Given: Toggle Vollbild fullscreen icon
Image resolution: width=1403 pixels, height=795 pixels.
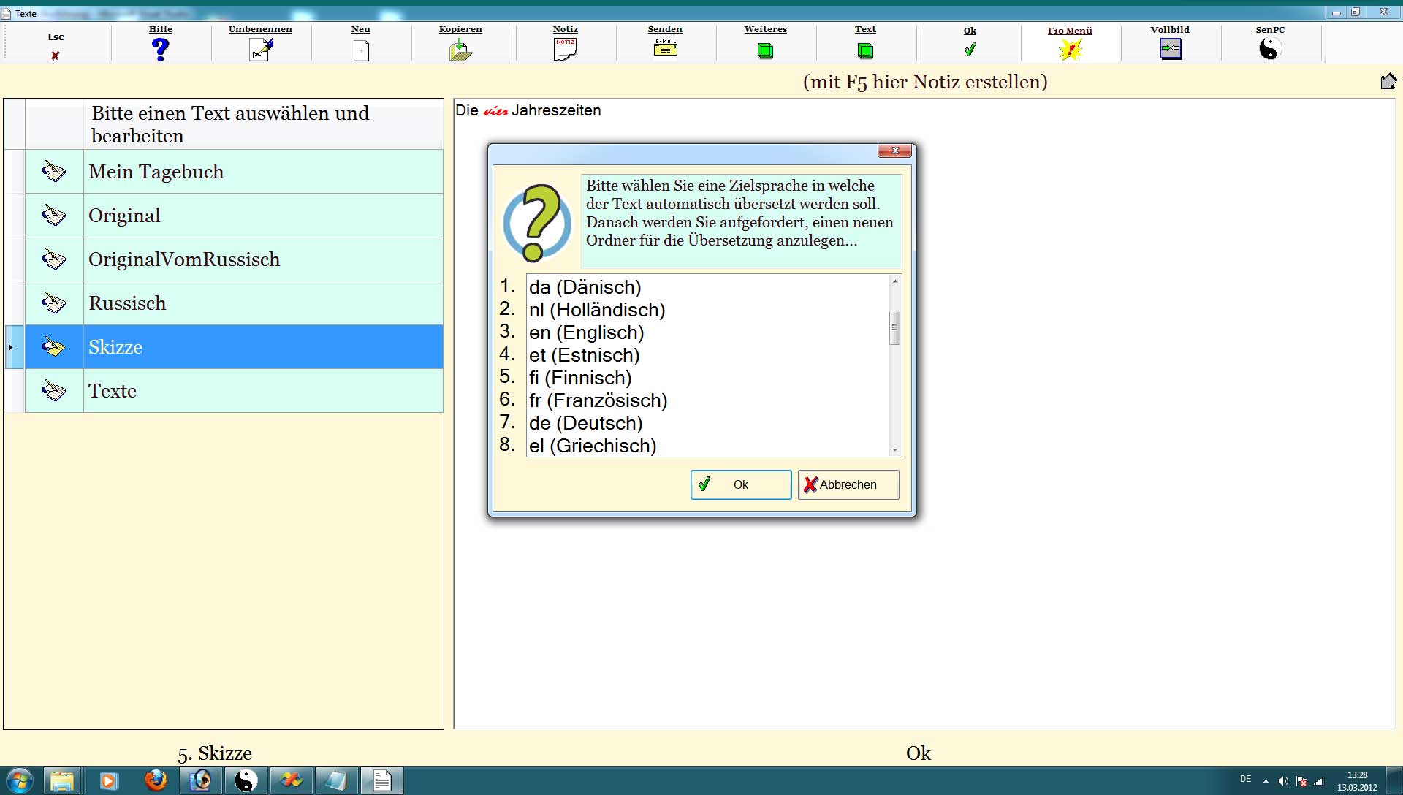Looking at the screenshot, I should pos(1170,49).
